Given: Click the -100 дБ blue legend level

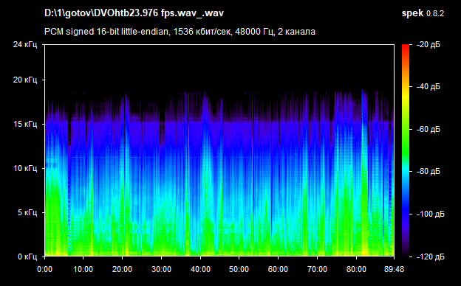Looking at the screenshot, I should 430,214.
